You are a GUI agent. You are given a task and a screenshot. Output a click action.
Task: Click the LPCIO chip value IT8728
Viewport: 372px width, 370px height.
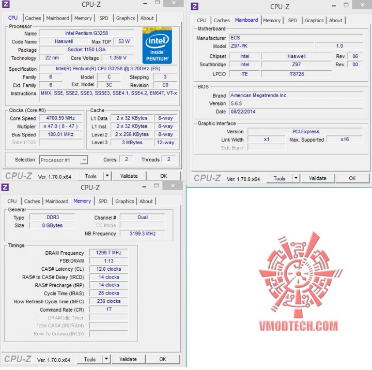(x=297, y=74)
